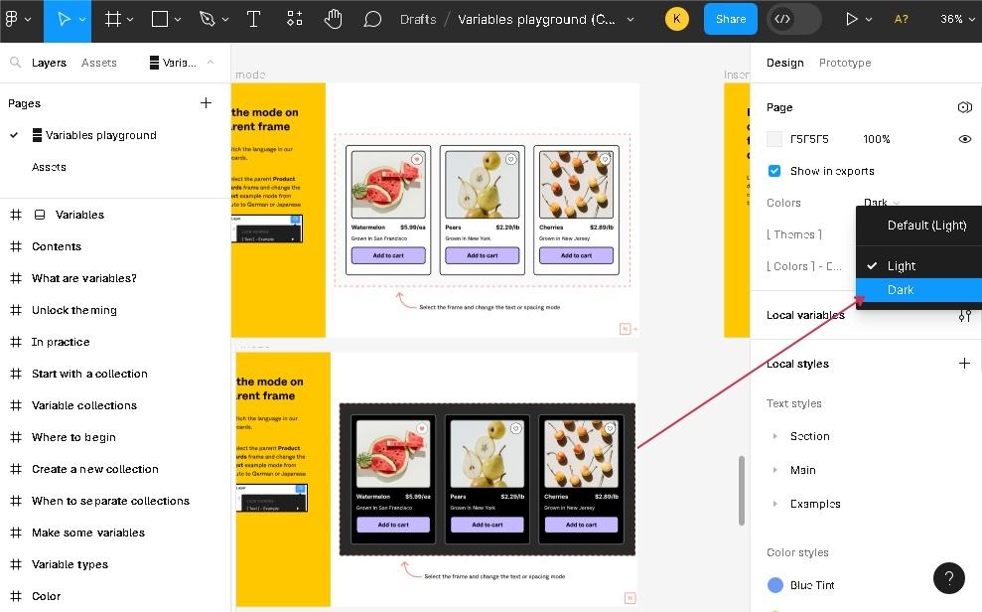Expand the Section text styles group
The height and width of the screenshot is (612, 982).
coord(775,436)
